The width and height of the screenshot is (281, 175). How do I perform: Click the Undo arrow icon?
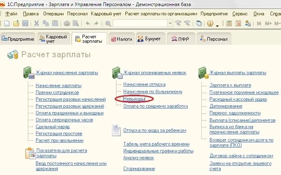click(88, 23)
